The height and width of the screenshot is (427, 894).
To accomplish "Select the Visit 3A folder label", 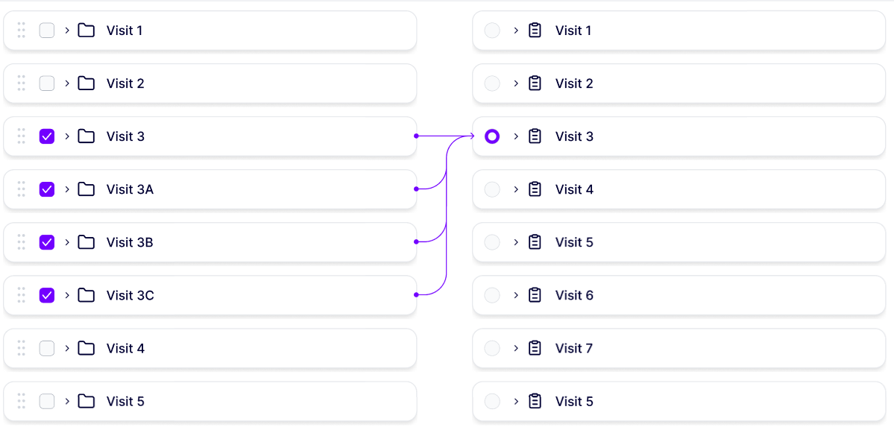I will coord(130,189).
